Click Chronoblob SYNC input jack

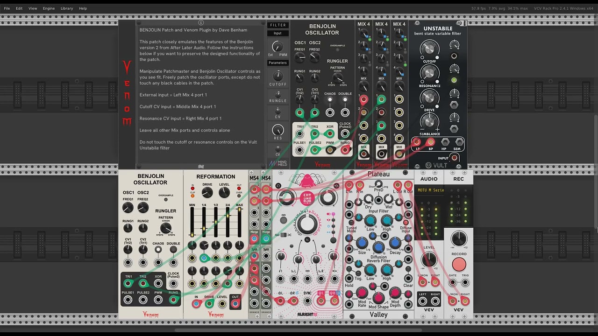[x=307, y=301]
